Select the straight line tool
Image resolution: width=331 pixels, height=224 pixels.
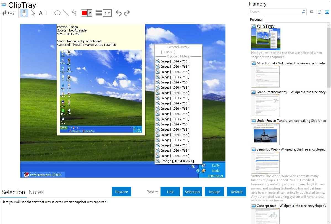coord(66,13)
